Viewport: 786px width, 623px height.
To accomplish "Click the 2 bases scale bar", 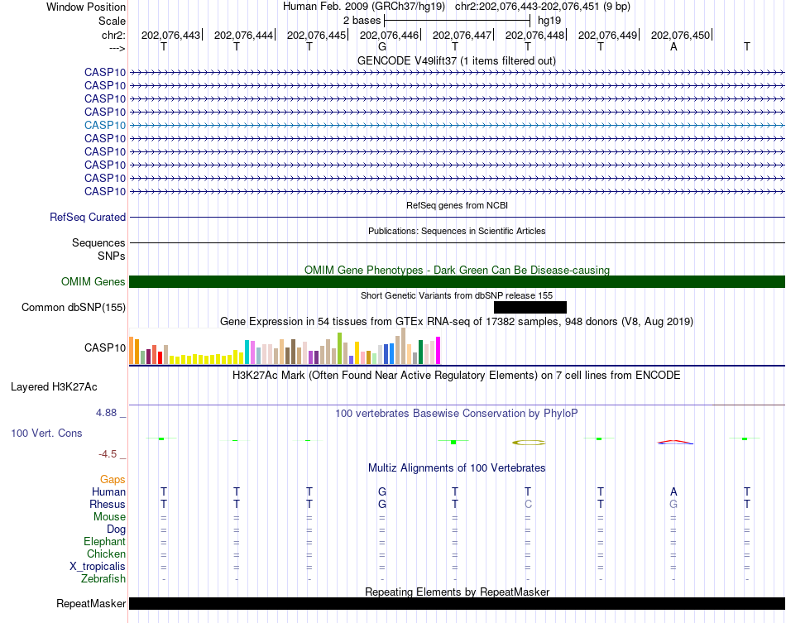I will point(457,19).
